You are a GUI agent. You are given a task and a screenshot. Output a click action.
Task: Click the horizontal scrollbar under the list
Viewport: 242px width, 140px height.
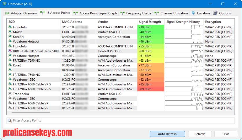point(31,113)
